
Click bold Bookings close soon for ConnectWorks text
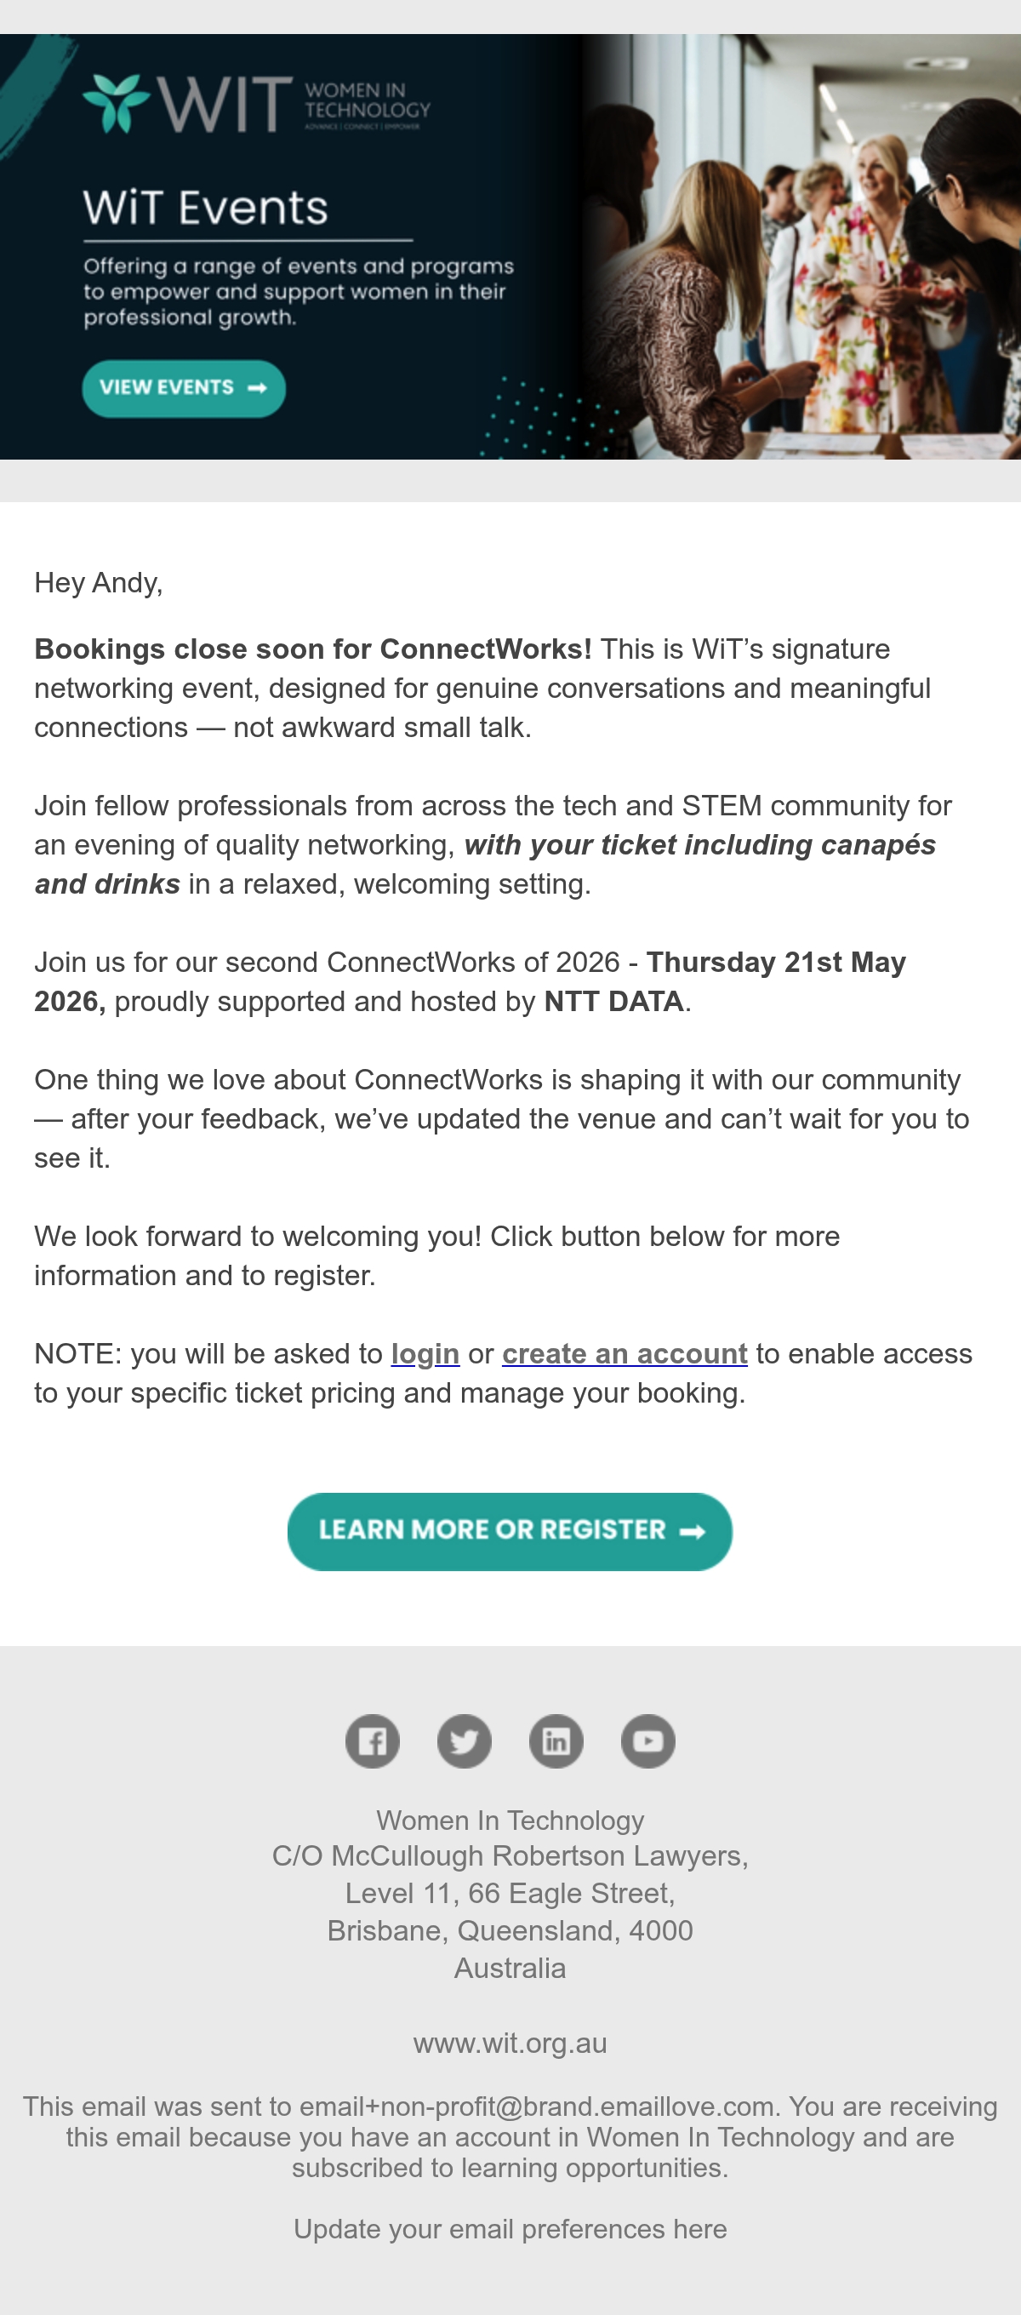tap(313, 649)
